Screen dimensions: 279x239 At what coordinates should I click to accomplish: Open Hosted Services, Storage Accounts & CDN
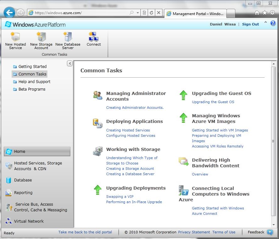[37, 166]
